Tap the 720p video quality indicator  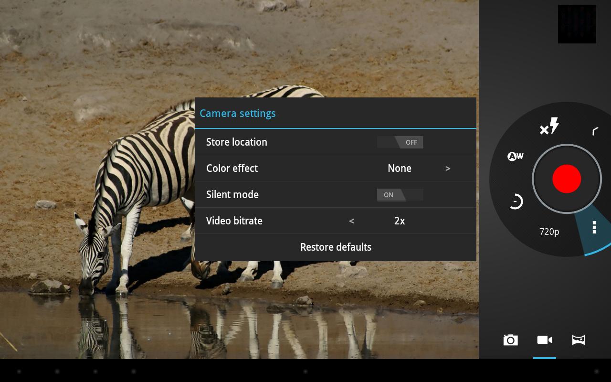549,231
